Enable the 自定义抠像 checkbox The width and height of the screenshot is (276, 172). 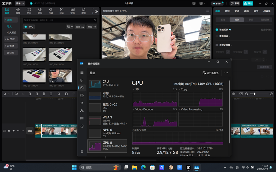(x=217, y=45)
